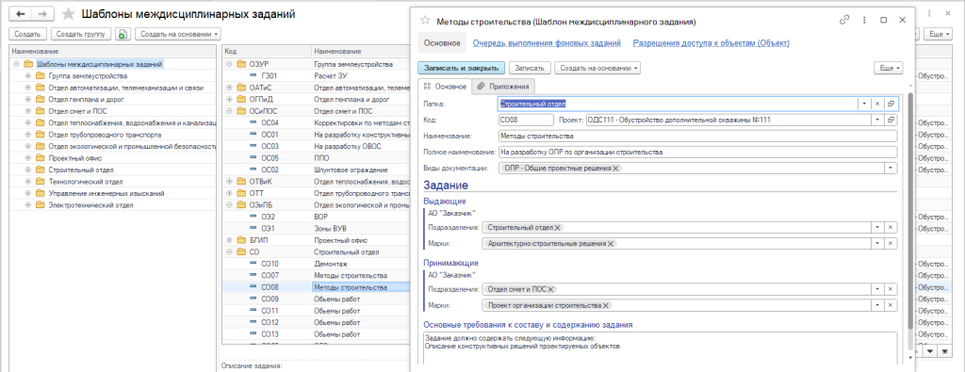
Task: Clear the Выдающие Марки field
Action: point(890,244)
